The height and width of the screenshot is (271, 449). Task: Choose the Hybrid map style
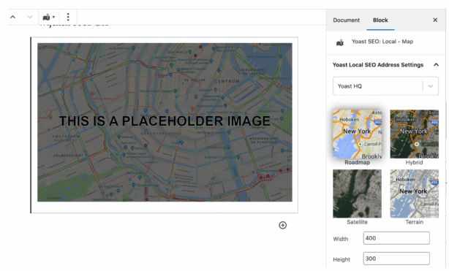pyautogui.click(x=414, y=134)
